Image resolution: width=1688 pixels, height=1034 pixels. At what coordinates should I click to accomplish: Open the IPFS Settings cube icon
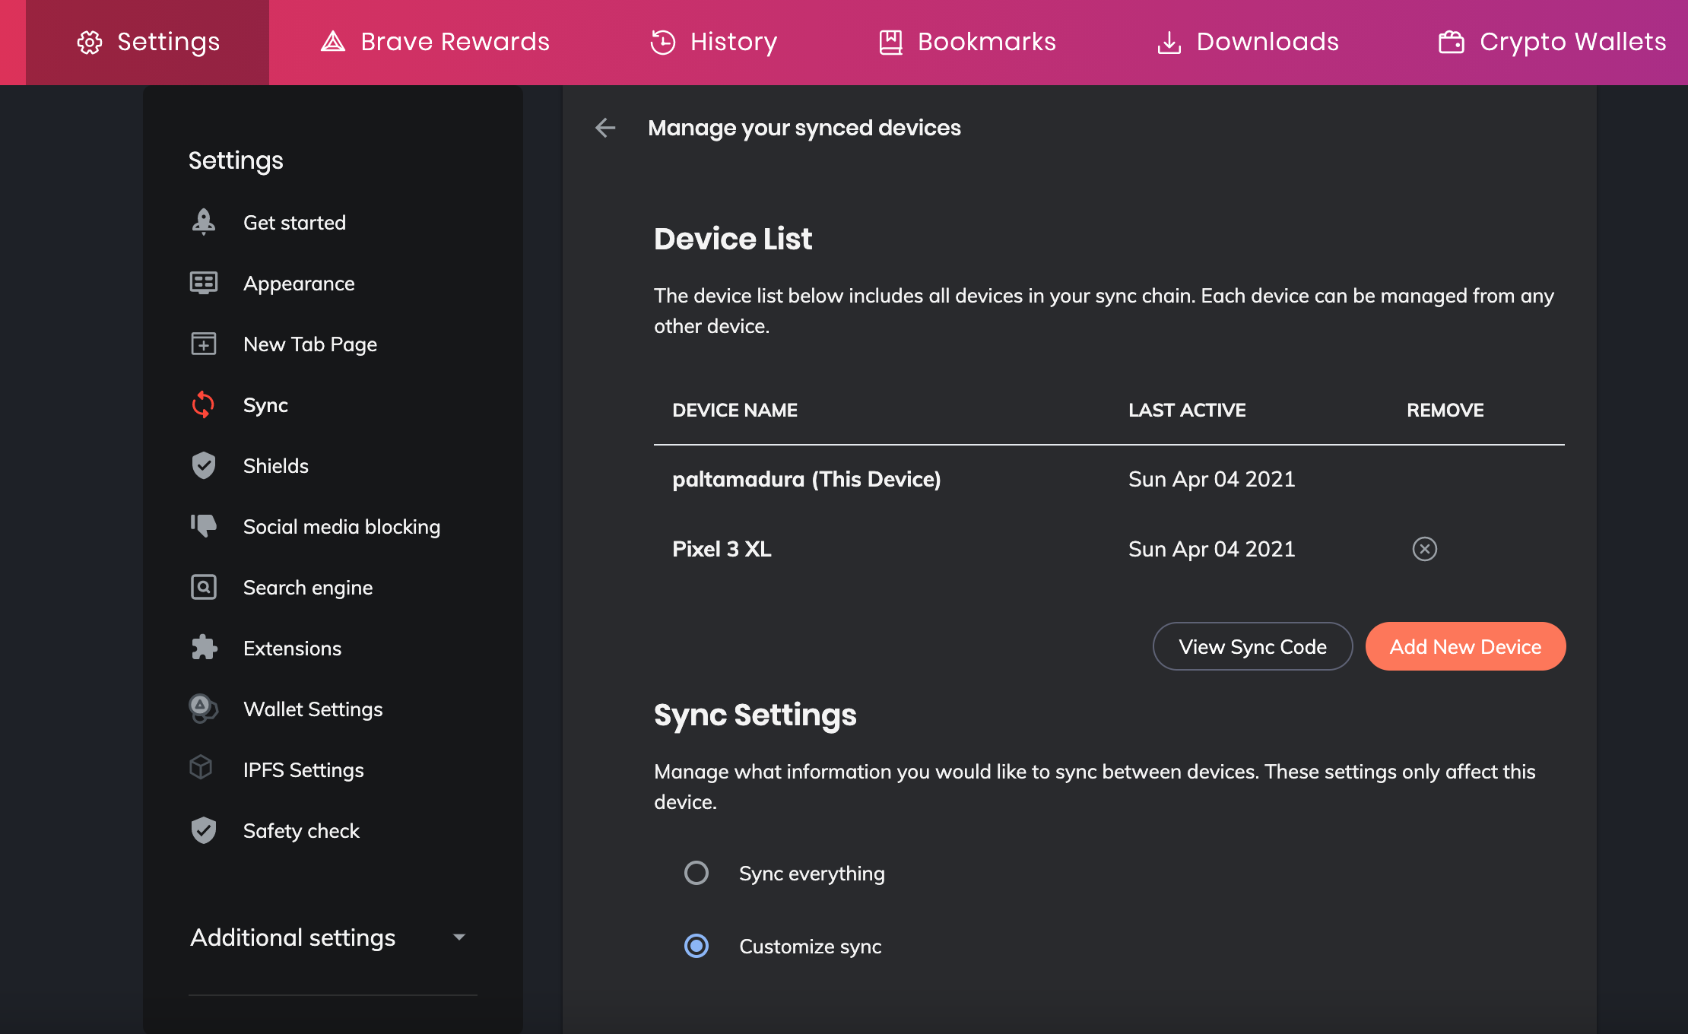pos(201,769)
